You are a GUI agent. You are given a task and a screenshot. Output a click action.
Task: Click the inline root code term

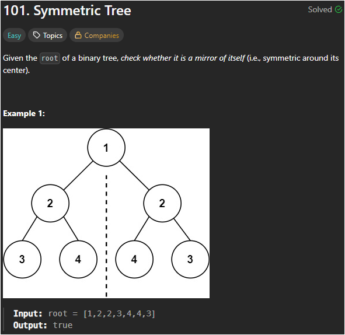[50, 58]
